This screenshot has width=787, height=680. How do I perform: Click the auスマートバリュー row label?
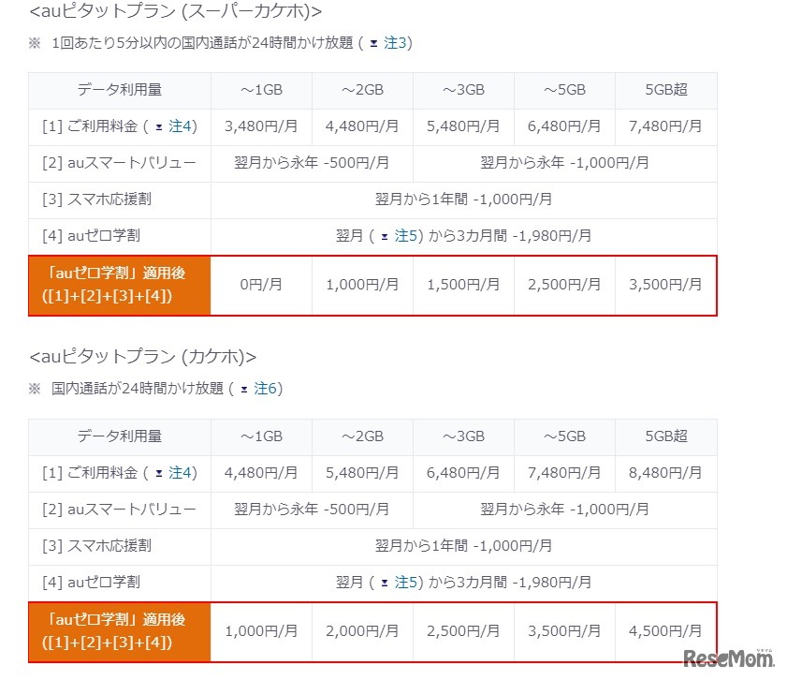pos(120,163)
